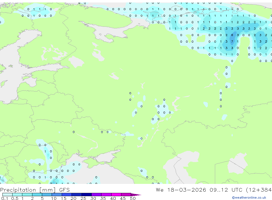Pick the 30–35 mm legend color
Image resolution: width=272 pixels, height=200 pixels.
[x=97, y=195]
